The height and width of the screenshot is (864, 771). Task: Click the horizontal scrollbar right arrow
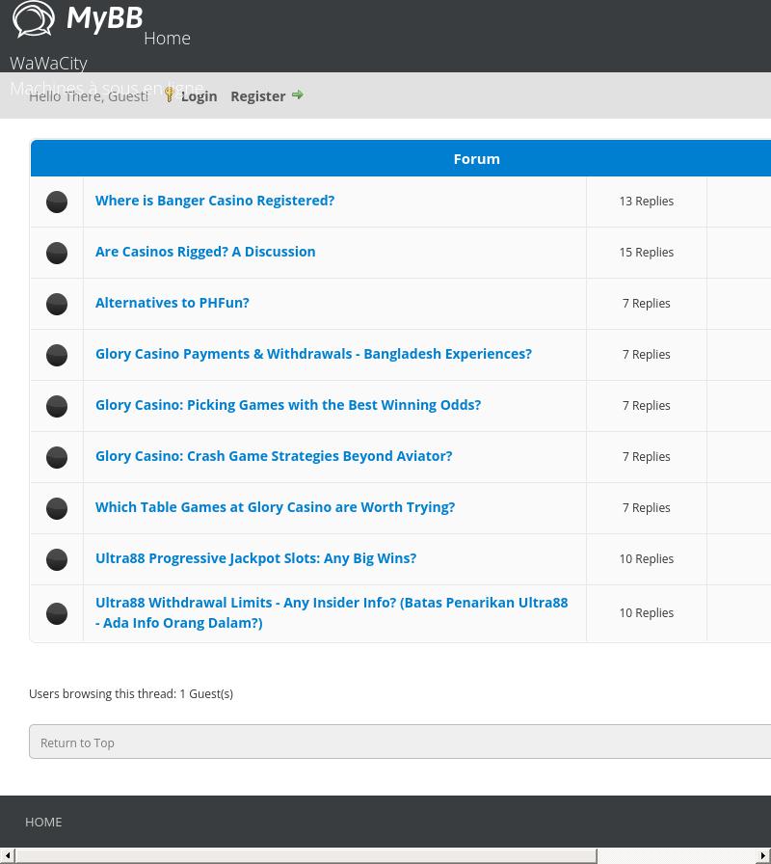[763, 856]
